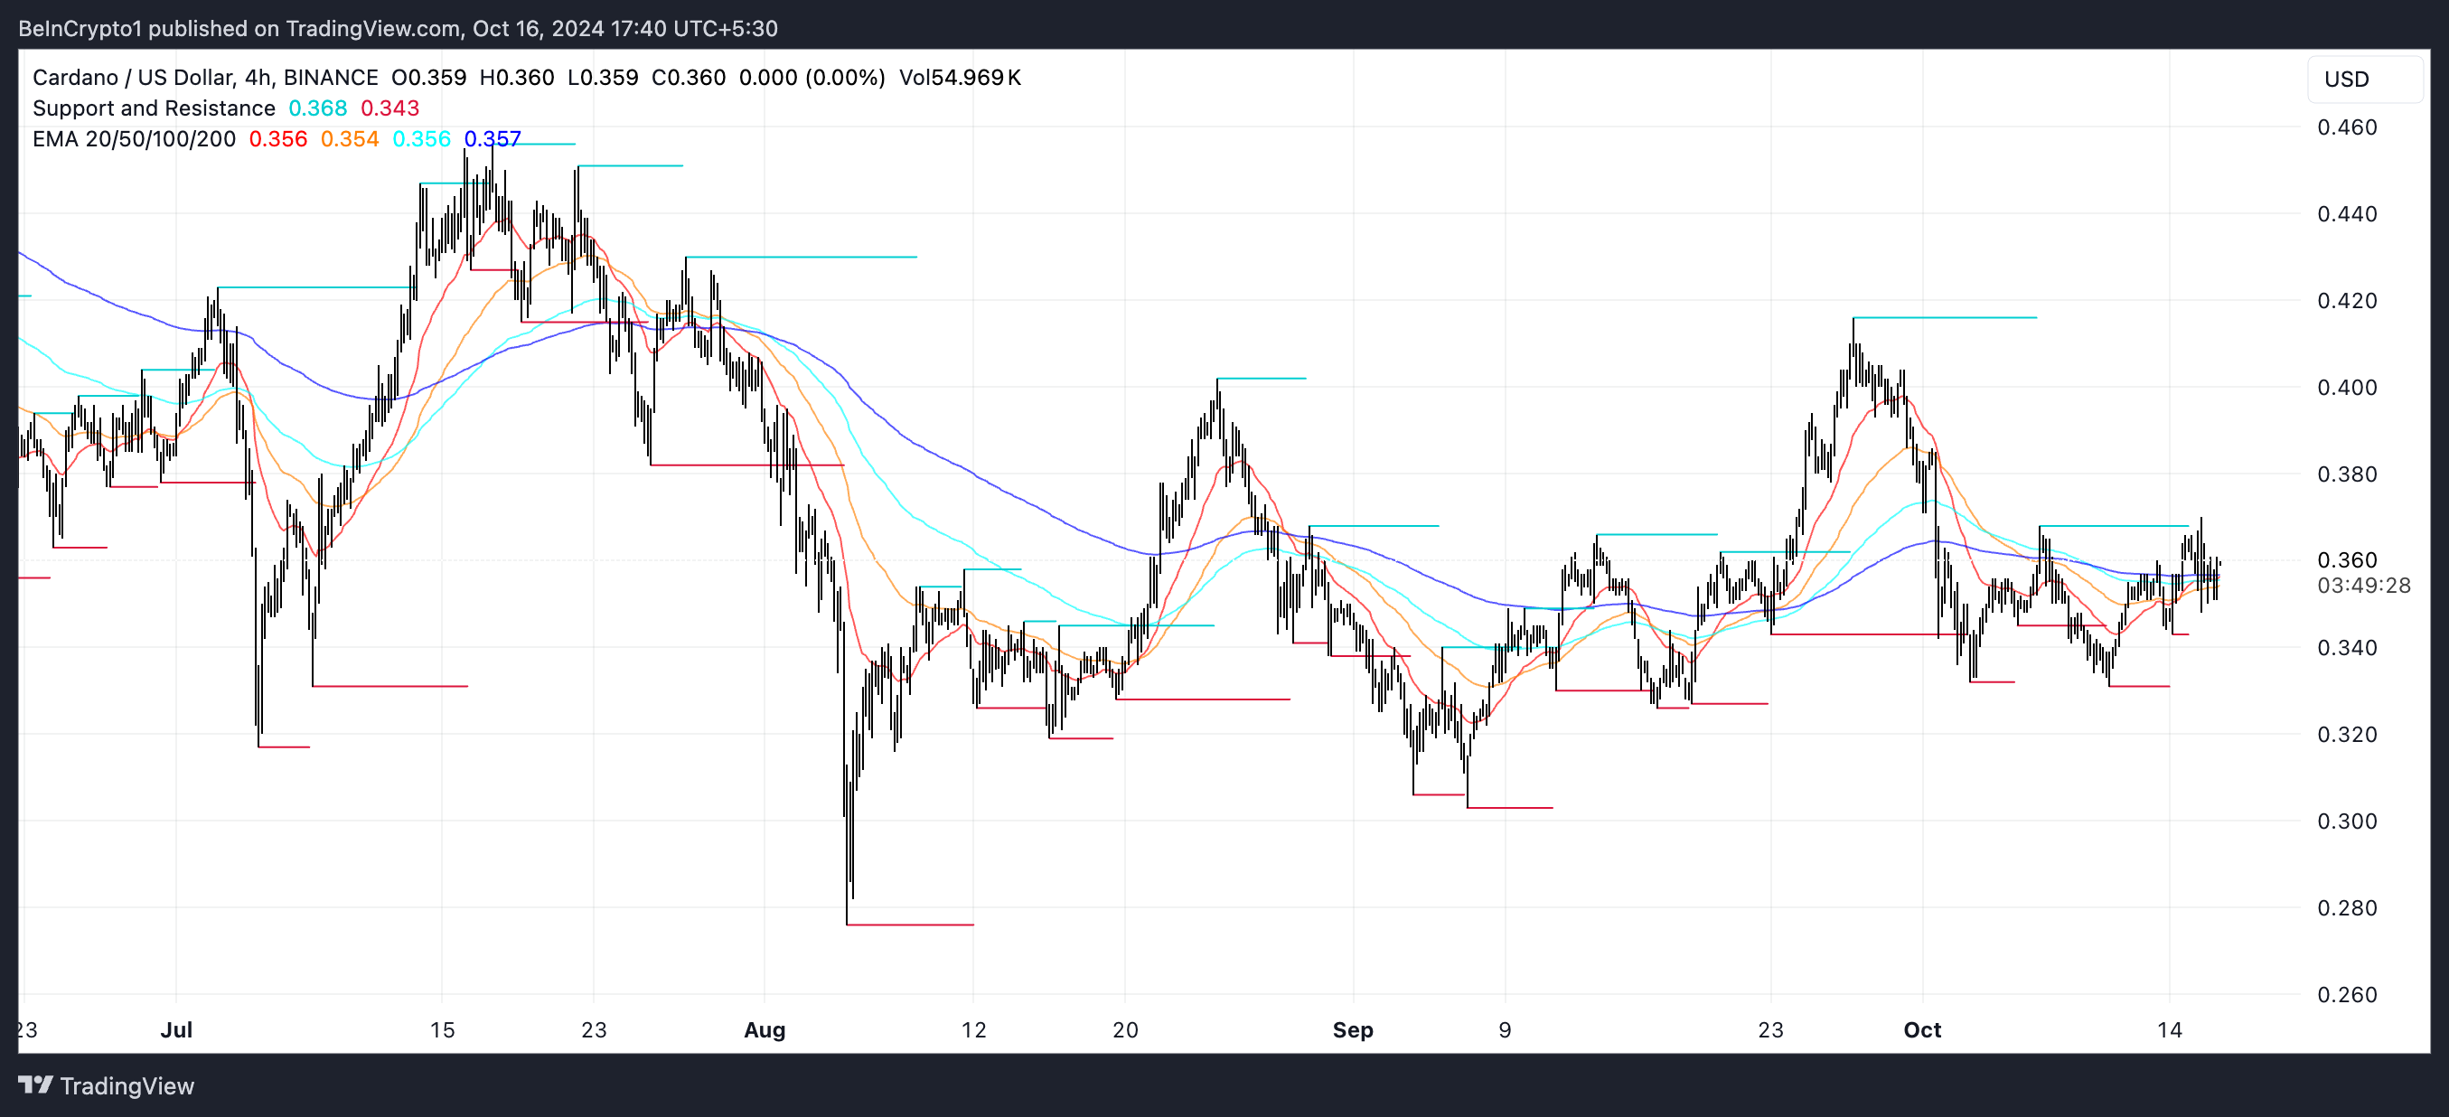Image resolution: width=2449 pixels, height=1117 pixels.
Task: Open the USD currency selector
Action: point(2345,79)
